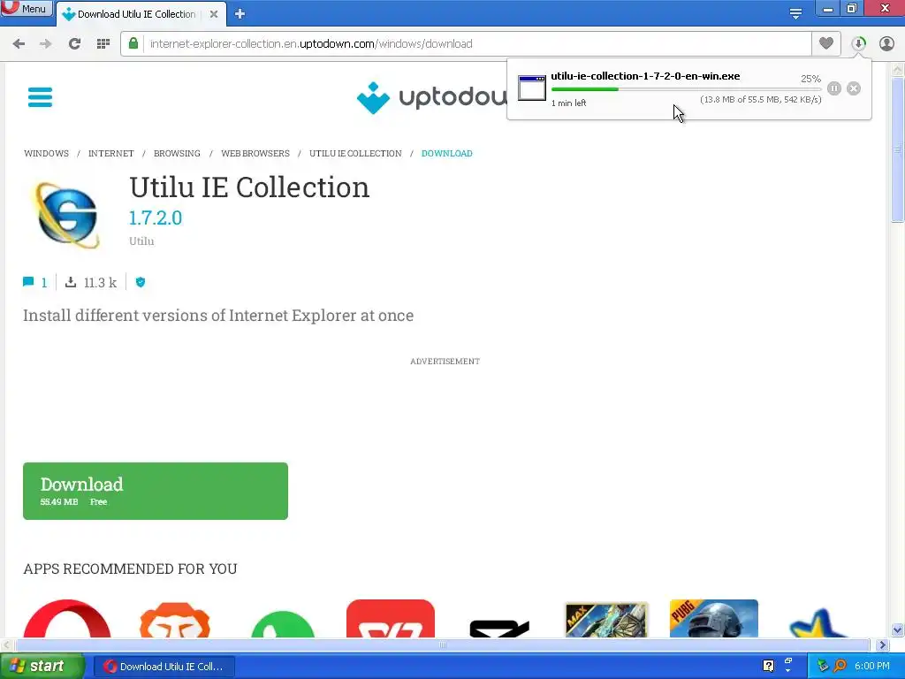This screenshot has height=679, width=905.
Task: Open the green WhatsApp-style recommended app
Action: coord(283,624)
